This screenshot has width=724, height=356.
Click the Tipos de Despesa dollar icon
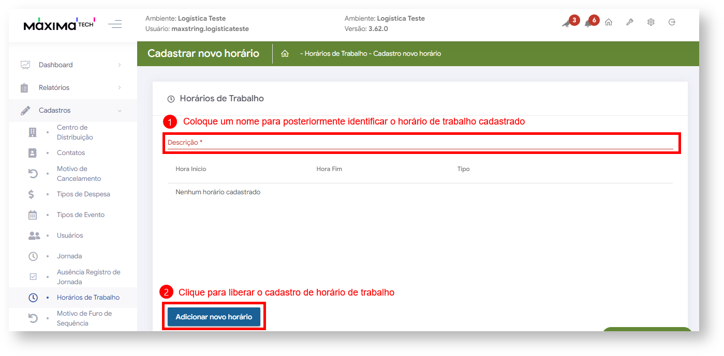tap(32, 194)
